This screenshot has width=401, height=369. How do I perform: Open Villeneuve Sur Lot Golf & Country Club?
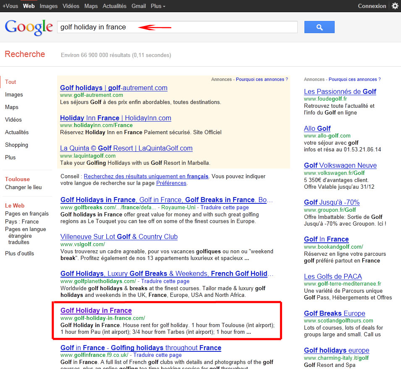(x=119, y=237)
